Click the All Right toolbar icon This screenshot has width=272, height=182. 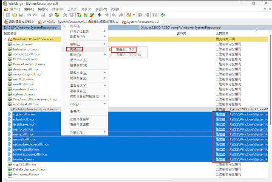click(x=140, y=15)
